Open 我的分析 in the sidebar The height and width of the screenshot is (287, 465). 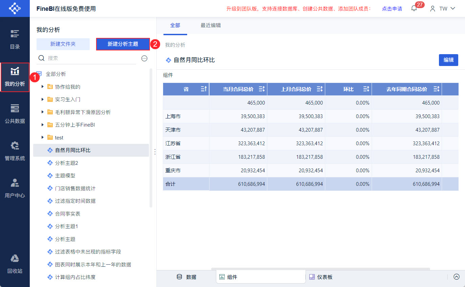coord(15,77)
